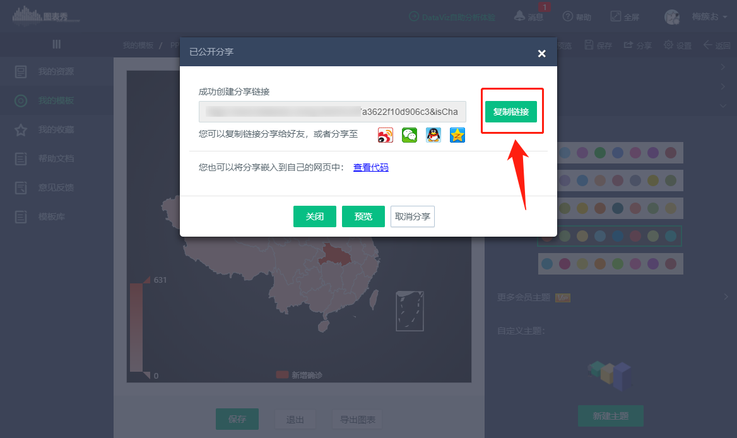The height and width of the screenshot is (438, 737).
Task: Collapse sidebar with three-bar icon
Action: (56, 44)
